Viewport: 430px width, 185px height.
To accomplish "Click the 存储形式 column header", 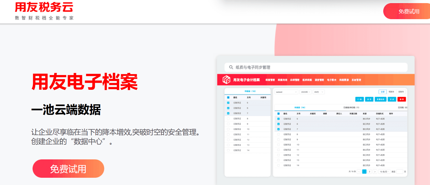I will click(x=380, y=114).
